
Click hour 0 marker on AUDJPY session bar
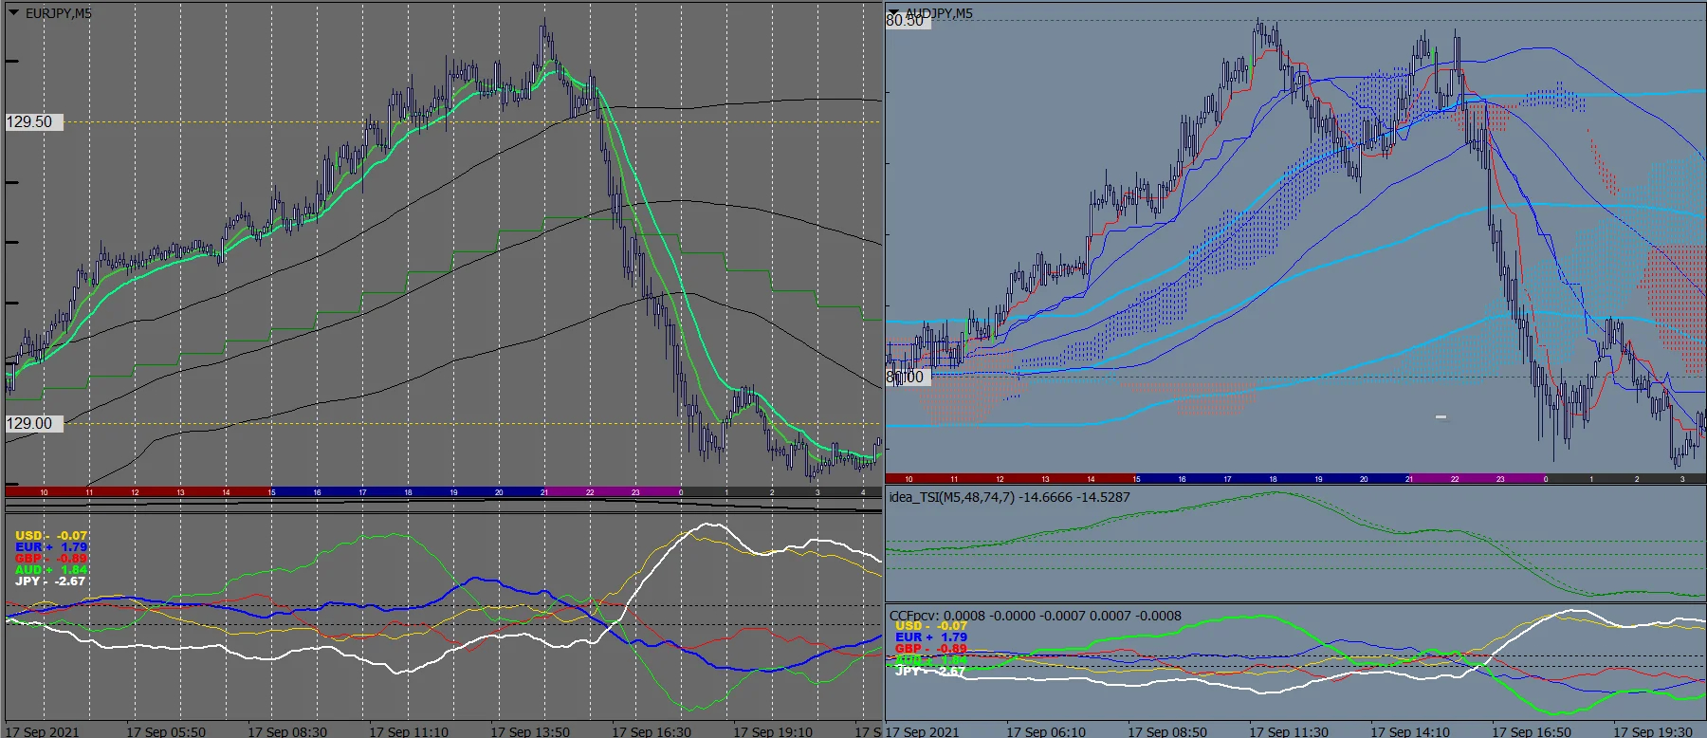click(x=1546, y=479)
